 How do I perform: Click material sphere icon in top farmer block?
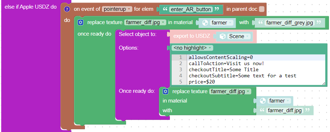click(205, 23)
